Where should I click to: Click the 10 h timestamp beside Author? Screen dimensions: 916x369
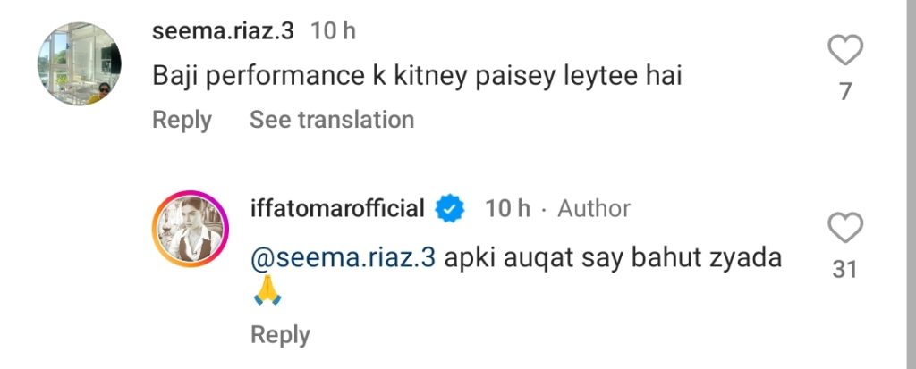(507, 209)
